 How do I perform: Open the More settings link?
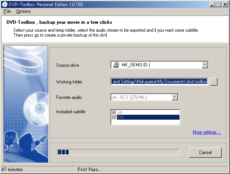[x=207, y=132]
